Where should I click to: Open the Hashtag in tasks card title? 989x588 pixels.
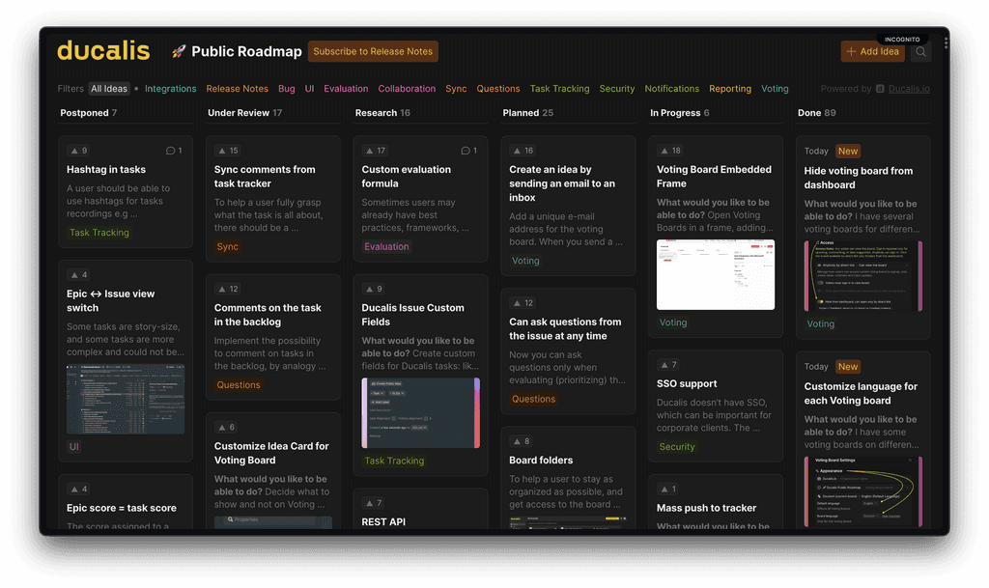[106, 170]
